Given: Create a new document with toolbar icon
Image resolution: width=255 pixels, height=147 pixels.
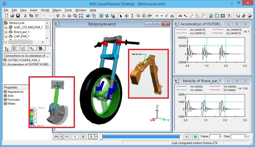Looking at the screenshot, I should 7,16.
